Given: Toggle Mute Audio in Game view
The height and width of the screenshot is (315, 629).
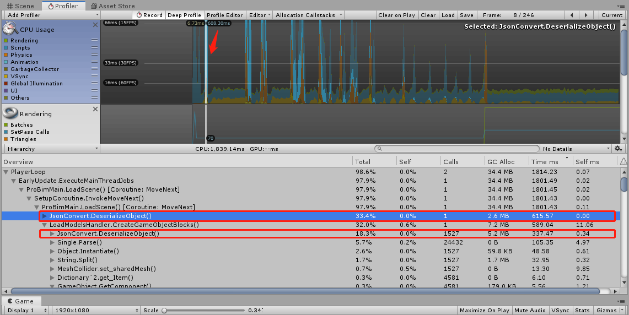Looking at the screenshot, I should 530,310.
